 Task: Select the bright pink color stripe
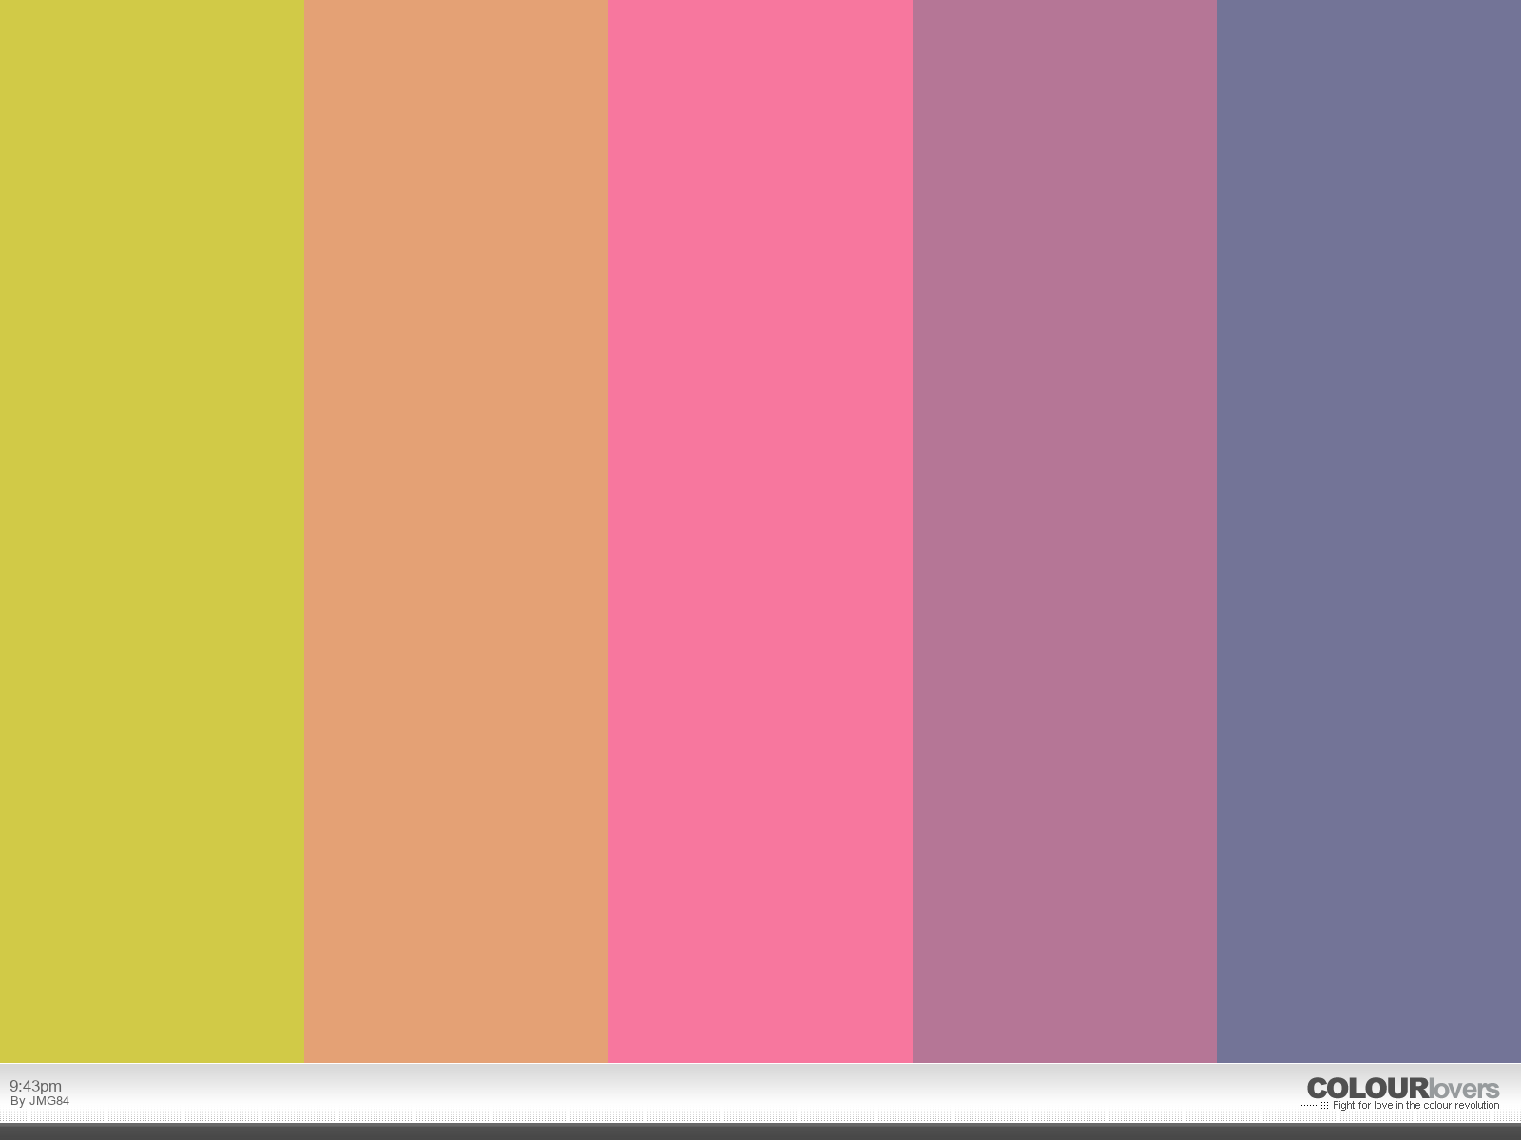pyautogui.click(x=760, y=531)
